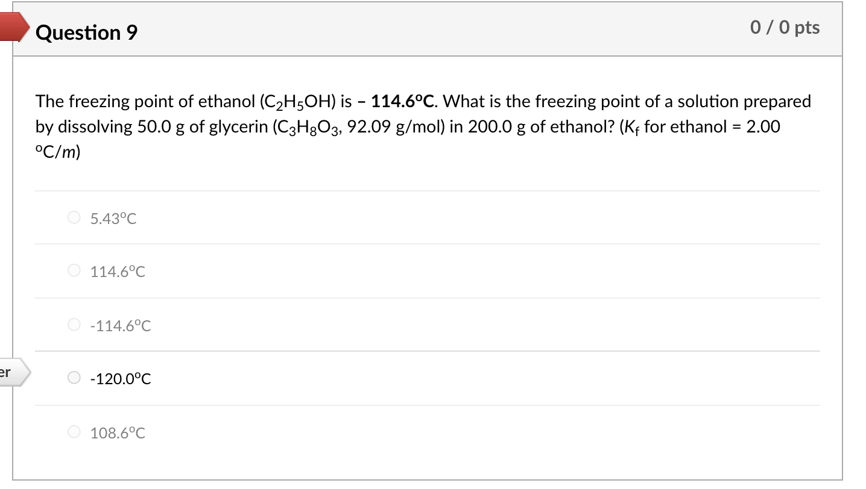The image size is (866, 489).
Task: Click the question prompt text
Action: point(422,126)
